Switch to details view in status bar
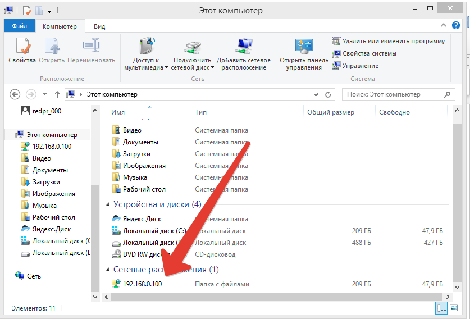470x319 pixels. pos(441,308)
